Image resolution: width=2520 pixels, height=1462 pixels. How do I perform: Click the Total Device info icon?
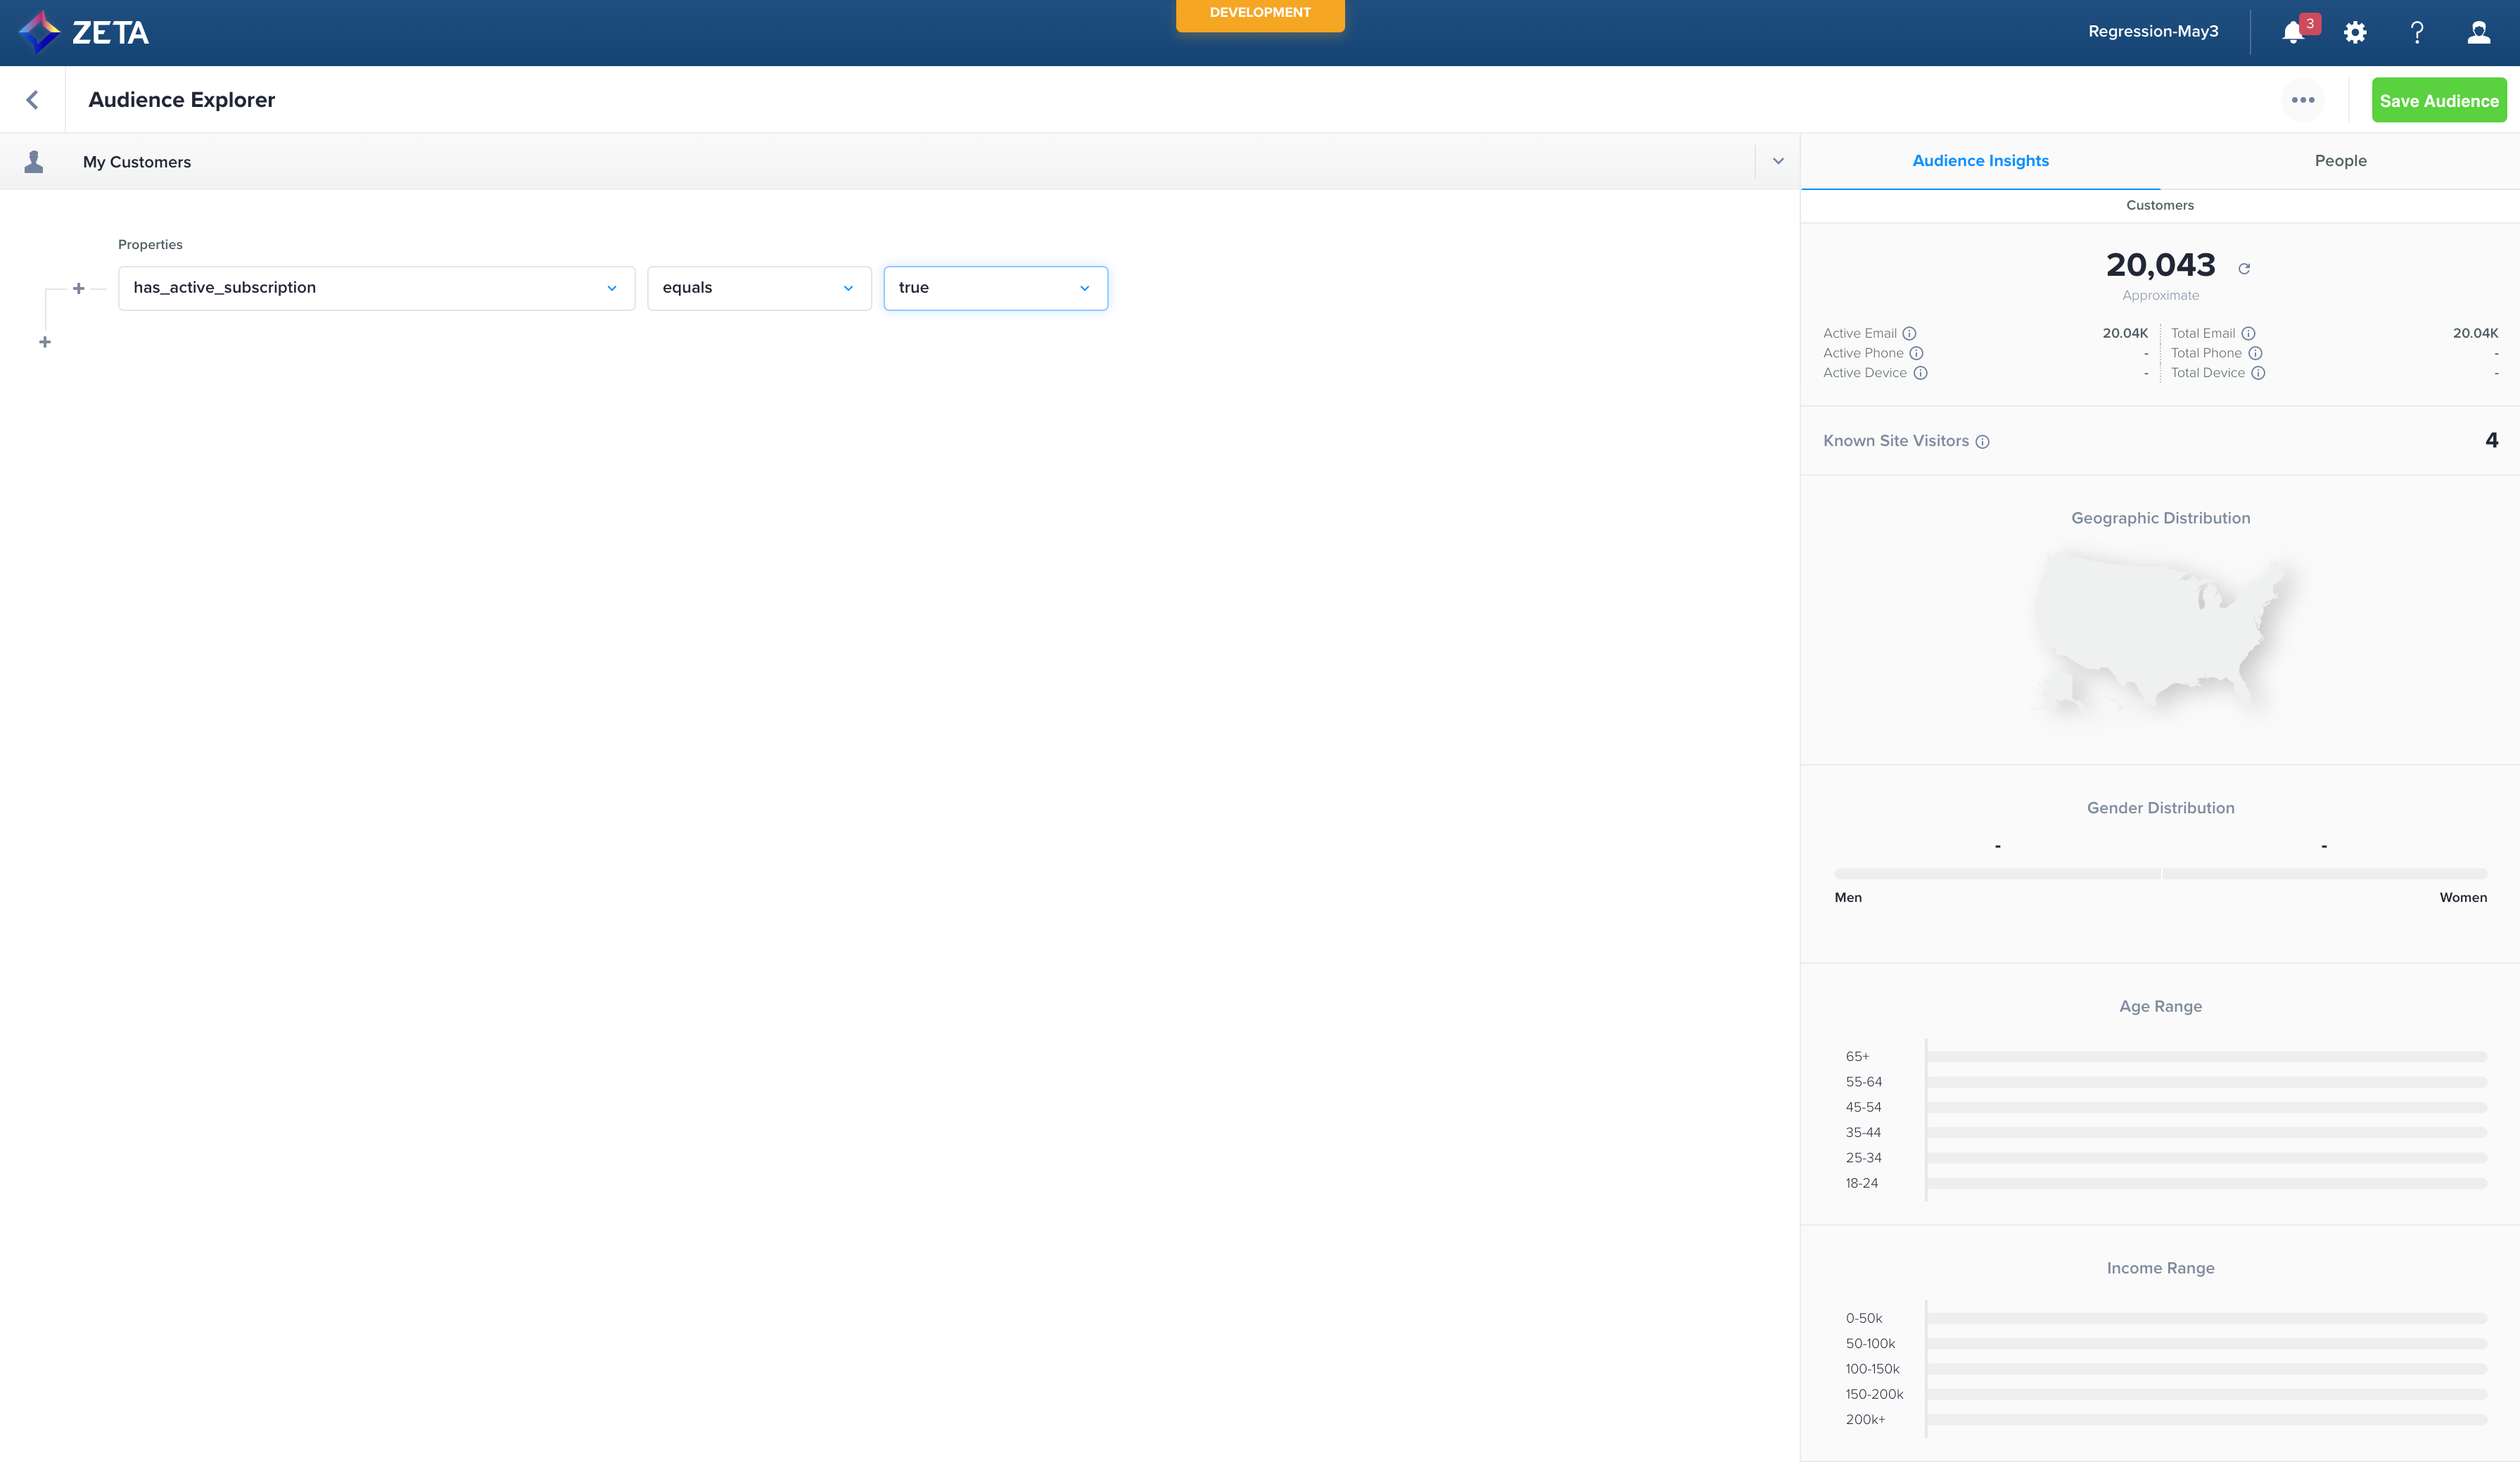[2258, 373]
